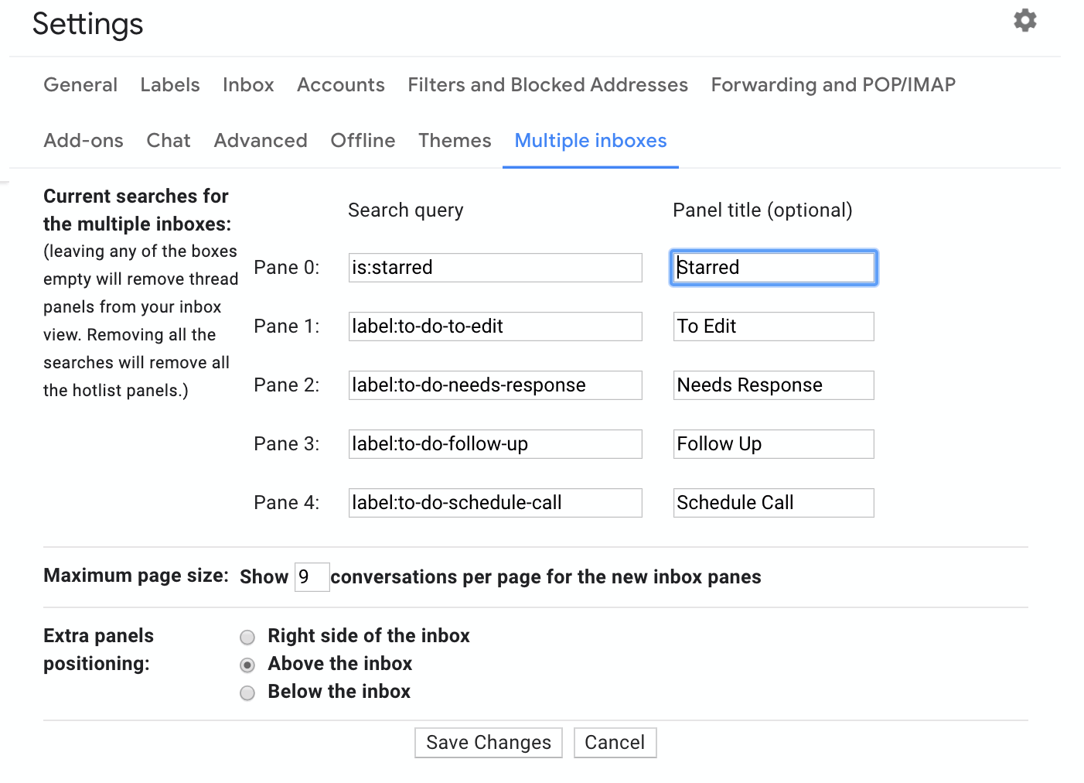Viewport: 1084px width, 783px height.
Task: Click the label:to-do-needs-response query field
Action: tap(496, 385)
